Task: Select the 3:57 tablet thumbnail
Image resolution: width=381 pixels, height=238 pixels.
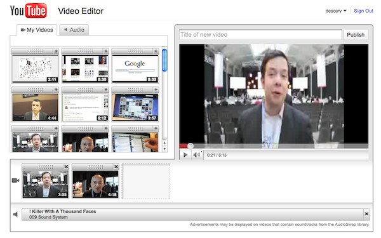Action: coord(135,107)
